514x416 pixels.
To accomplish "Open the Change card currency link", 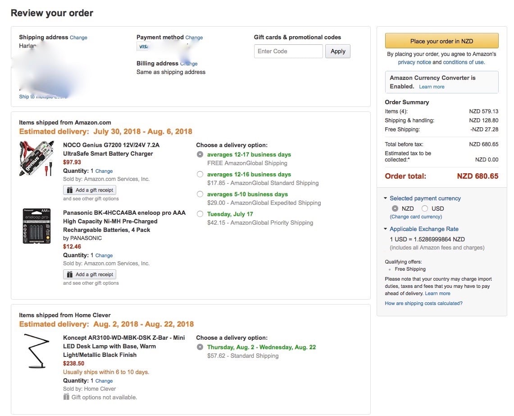I will pos(416,217).
